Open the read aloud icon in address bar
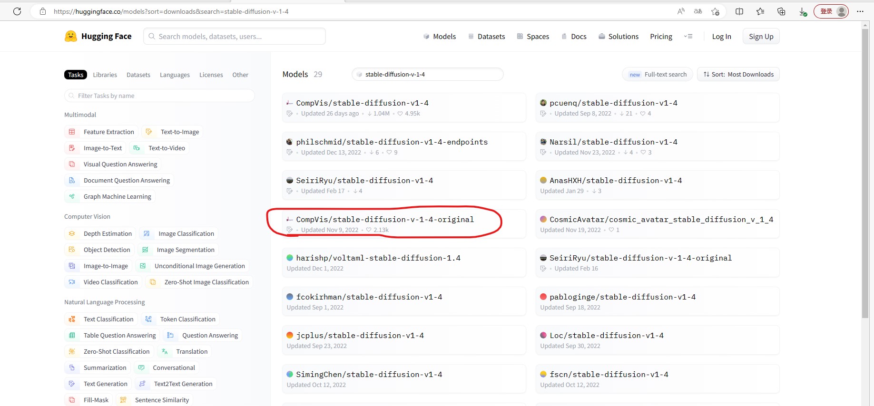This screenshot has width=874, height=406. [681, 11]
